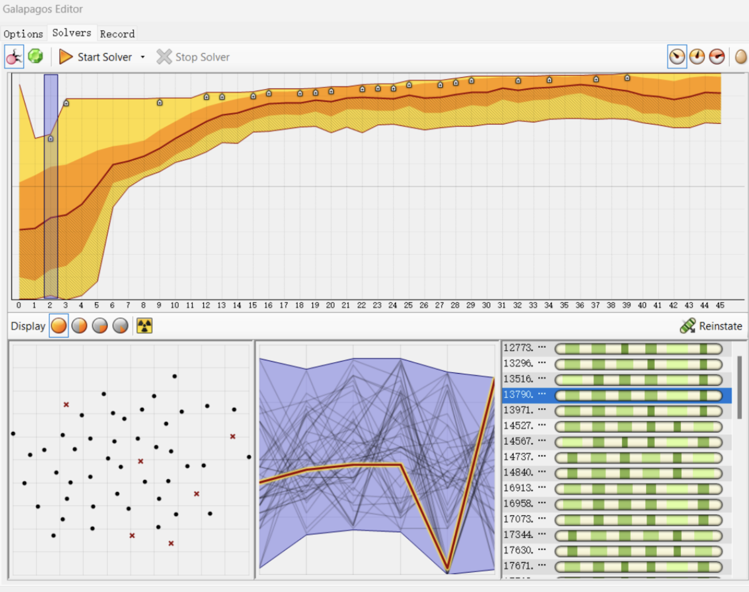The image size is (749, 592).
Task: Expand the ellipsis next to 17630
Action: click(542, 550)
